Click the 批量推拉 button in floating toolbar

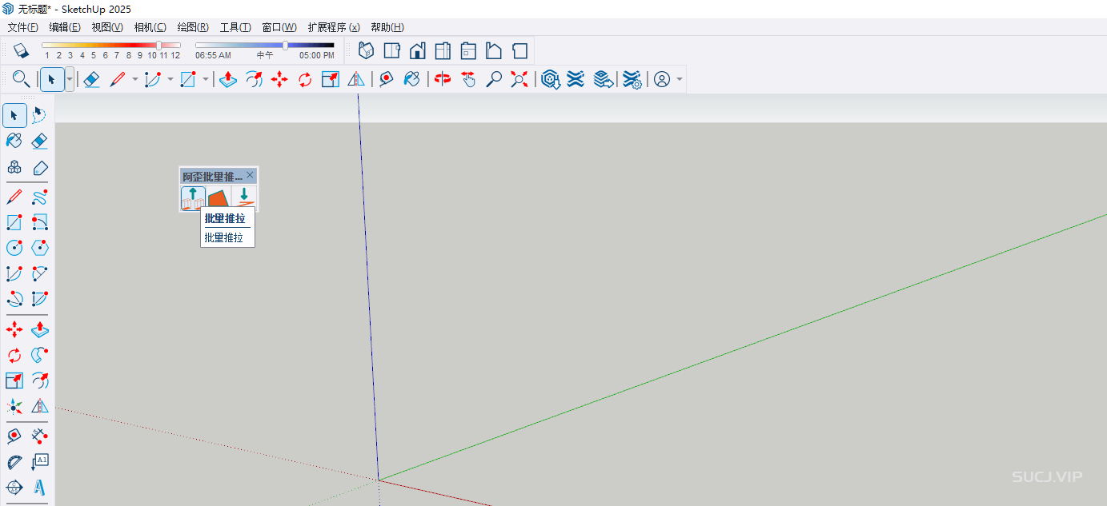point(193,198)
